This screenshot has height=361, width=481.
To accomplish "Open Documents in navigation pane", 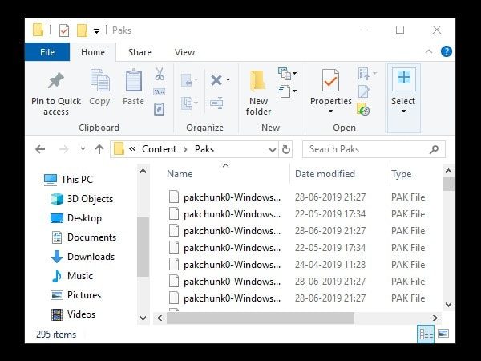I will [x=83, y=237].
